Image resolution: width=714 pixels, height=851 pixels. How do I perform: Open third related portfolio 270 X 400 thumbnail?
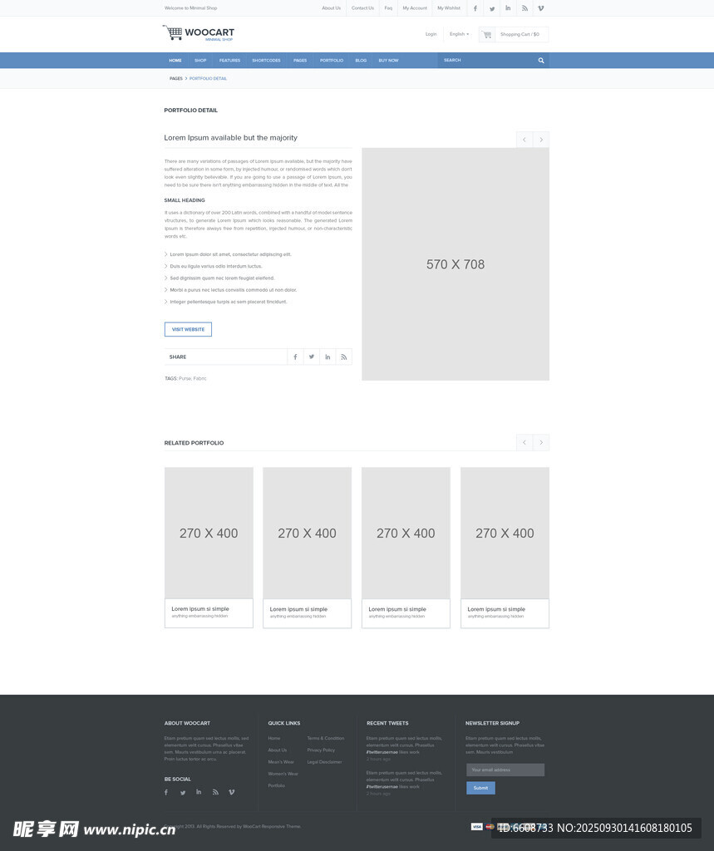click(406, 533)
